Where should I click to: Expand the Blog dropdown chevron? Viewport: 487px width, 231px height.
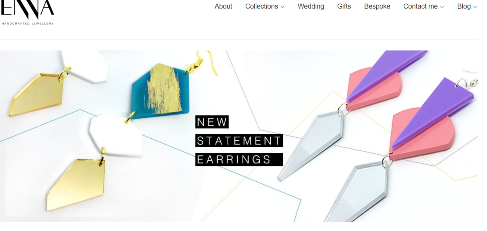tap(475, 7)
